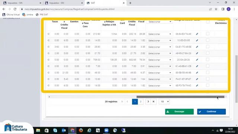Go forward in the browser
The height and width of the screenshot is (134, 238).
click(x=9, y=9)
